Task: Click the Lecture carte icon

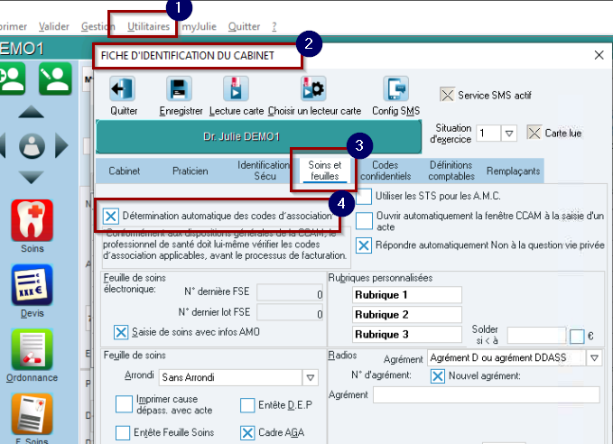Action: coord(236,88)
